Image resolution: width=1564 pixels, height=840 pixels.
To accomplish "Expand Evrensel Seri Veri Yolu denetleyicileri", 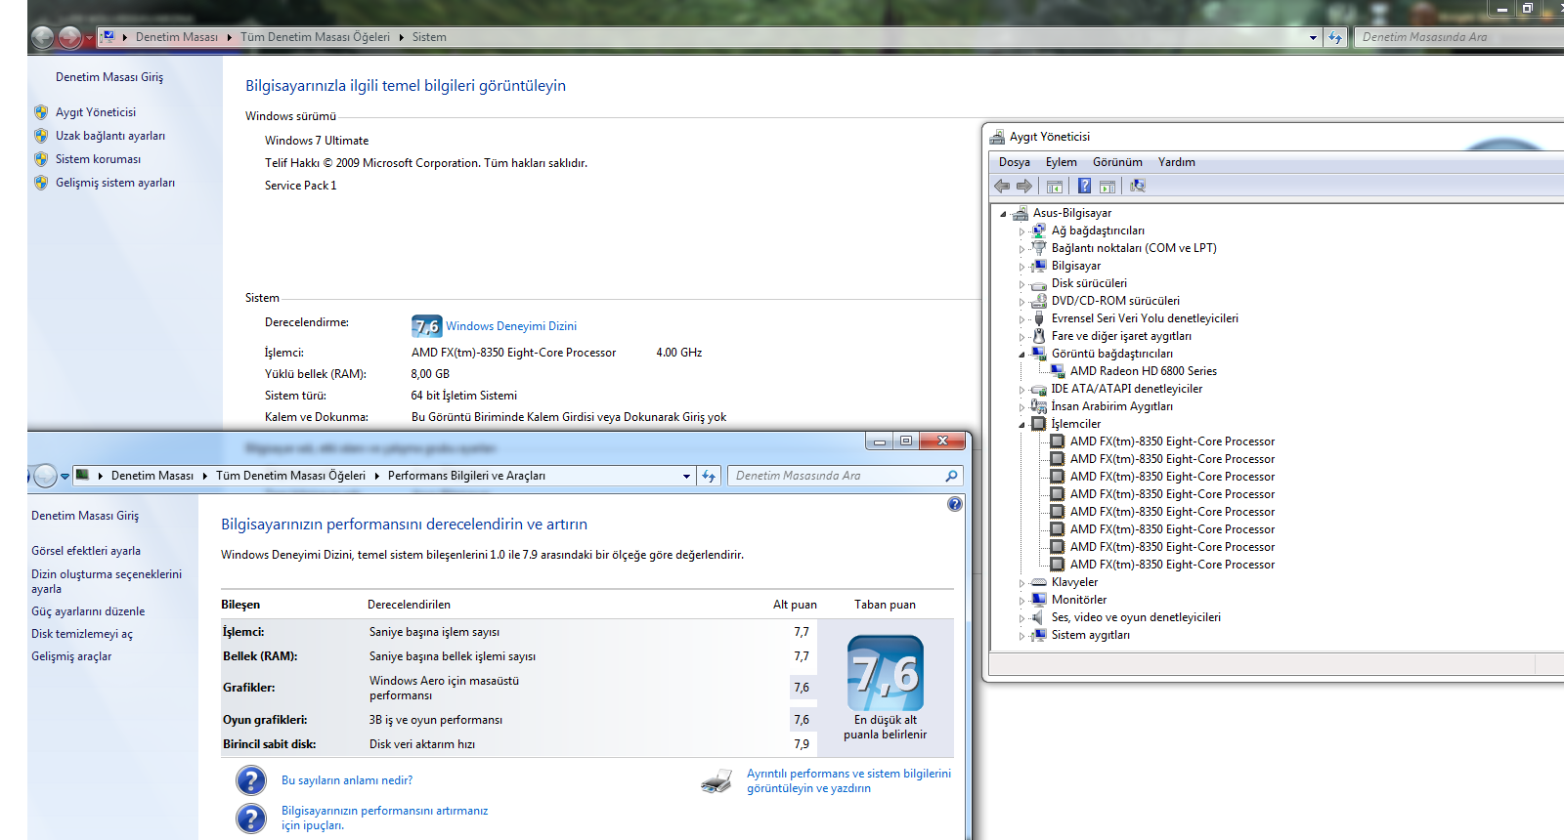I will tap(1021, 319).
